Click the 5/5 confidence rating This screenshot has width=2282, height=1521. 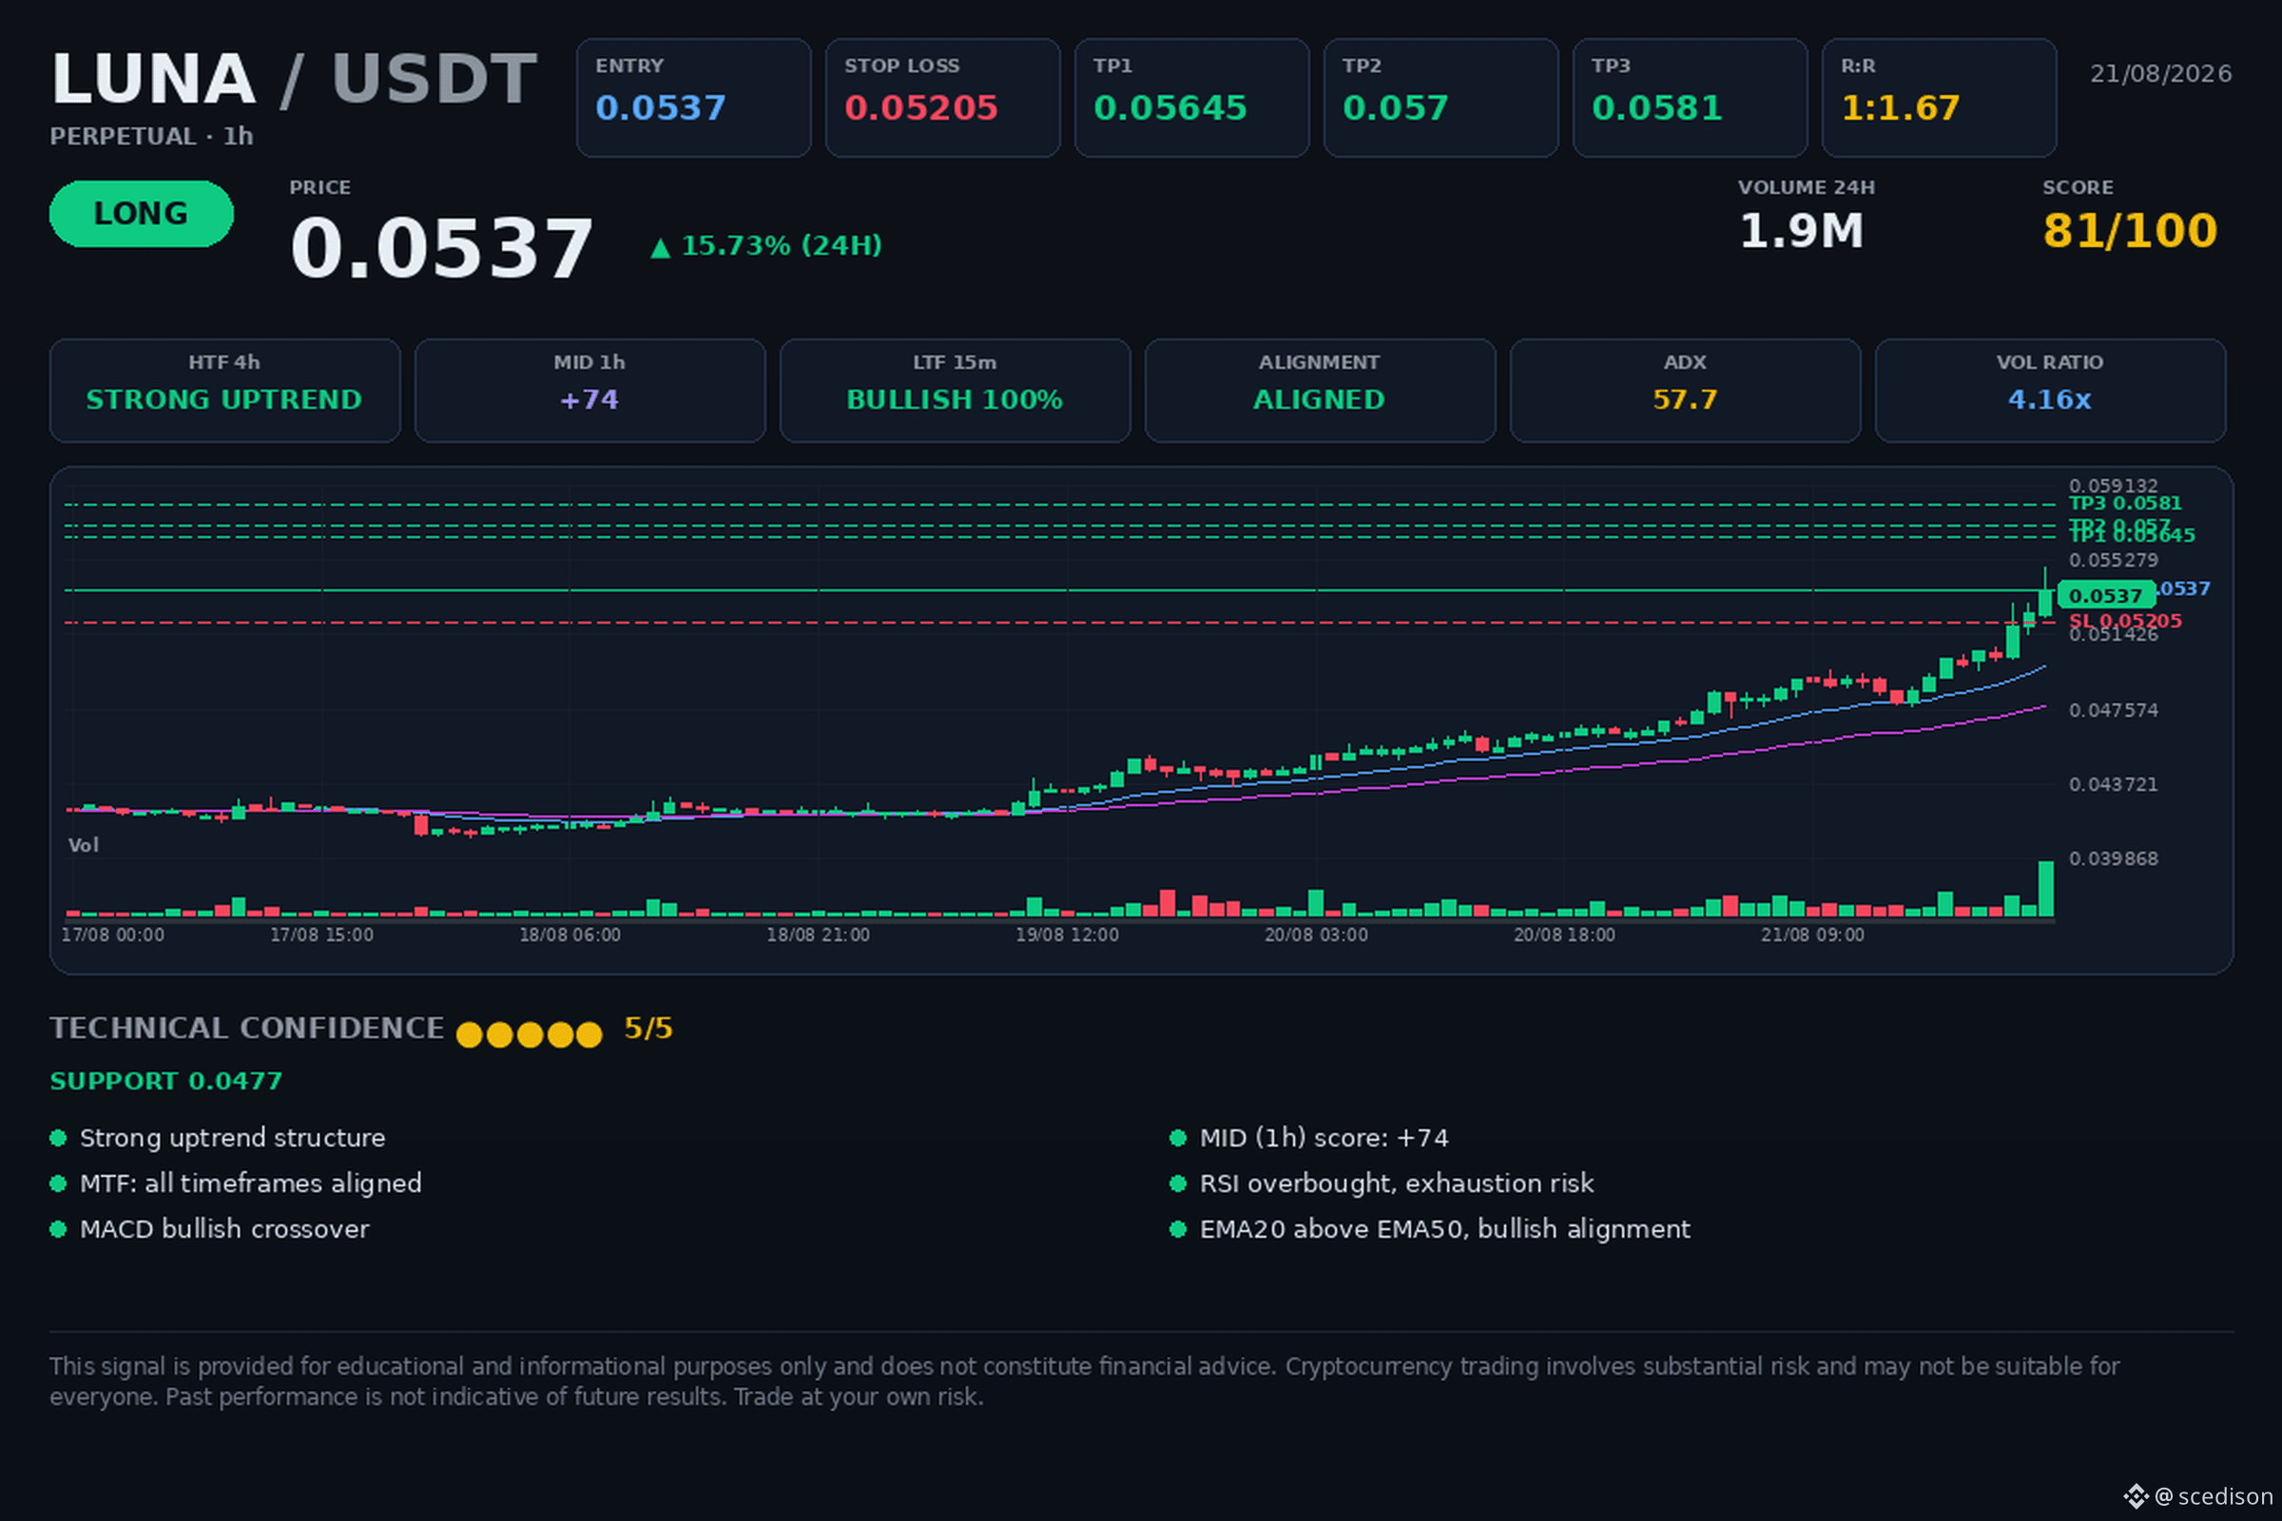(x=648, y=1029)
